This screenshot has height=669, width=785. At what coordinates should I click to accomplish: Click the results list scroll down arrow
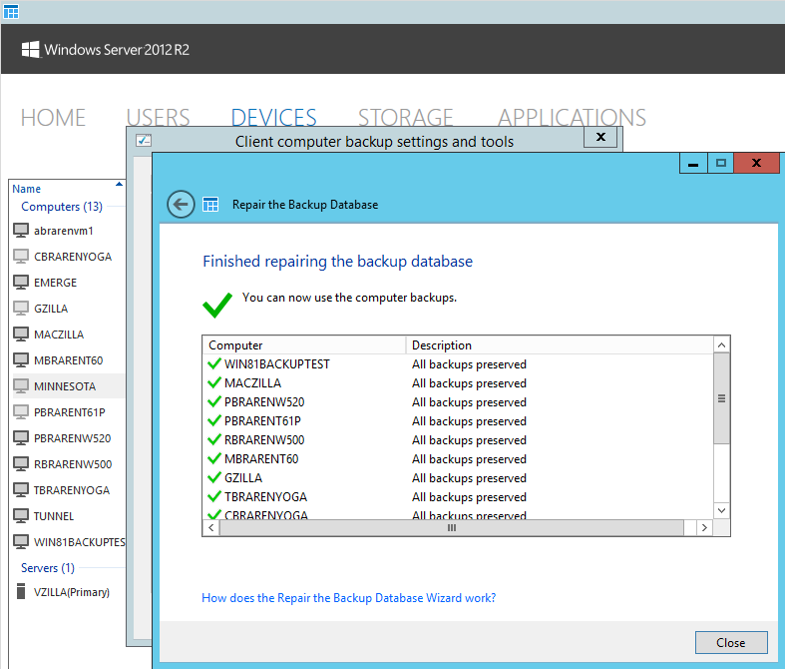(x=721, y=510)
